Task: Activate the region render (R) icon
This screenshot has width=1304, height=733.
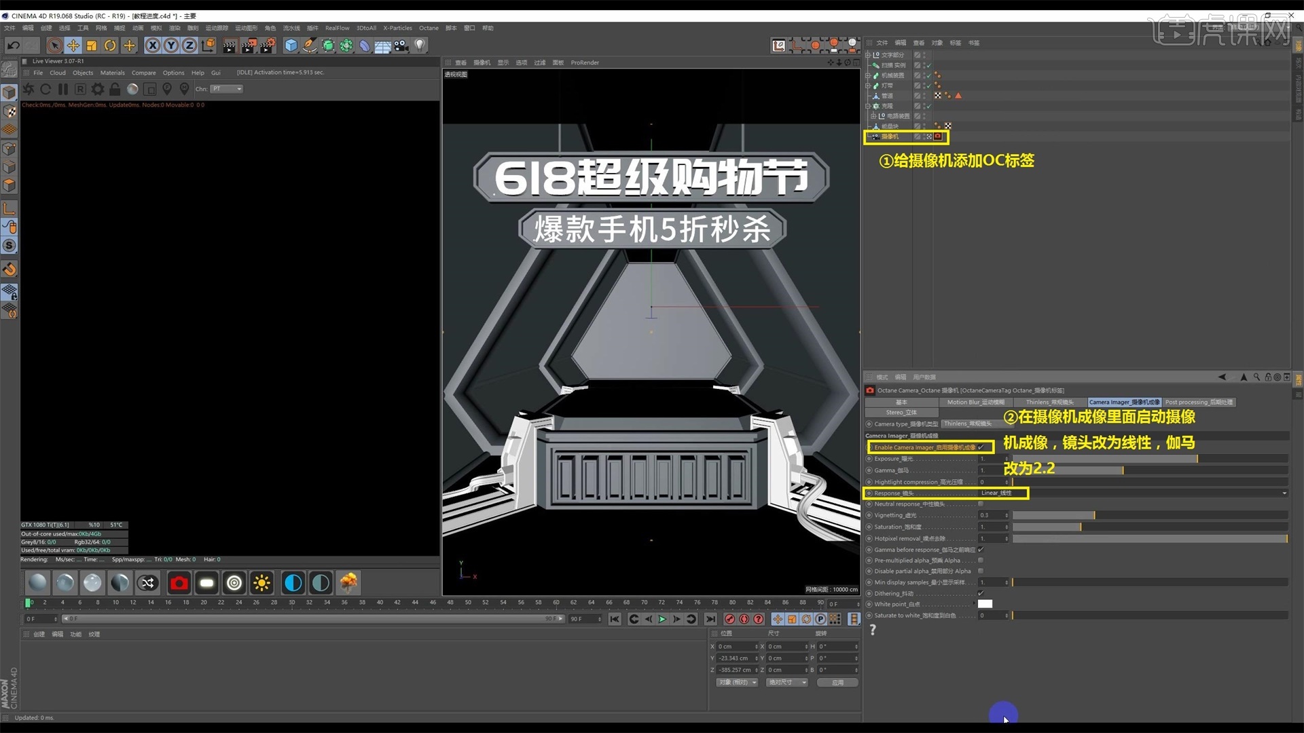Action: coord(80,89)
